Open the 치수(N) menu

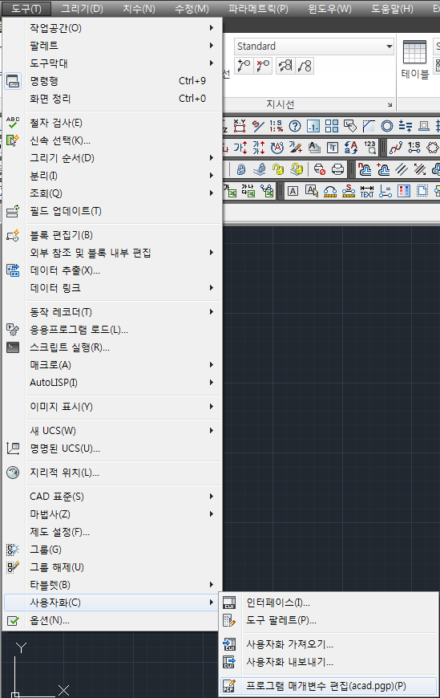pos(139,9)
